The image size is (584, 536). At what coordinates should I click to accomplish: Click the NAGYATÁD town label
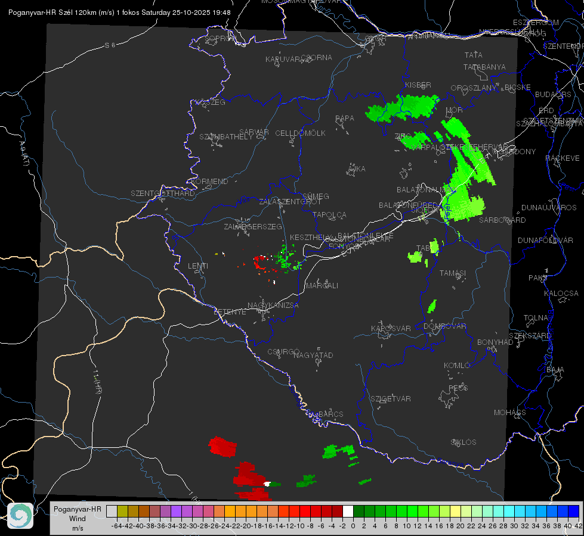click(x=313, y=356)
